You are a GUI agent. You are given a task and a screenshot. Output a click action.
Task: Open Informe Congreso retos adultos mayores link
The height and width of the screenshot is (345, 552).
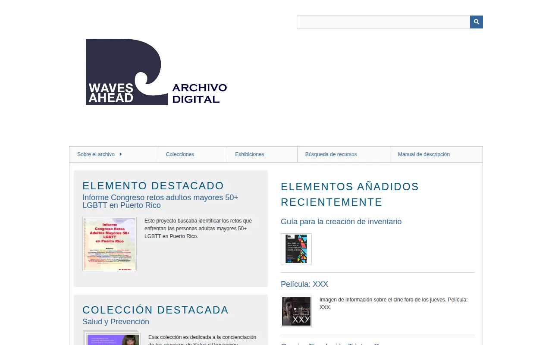[160, 201]
